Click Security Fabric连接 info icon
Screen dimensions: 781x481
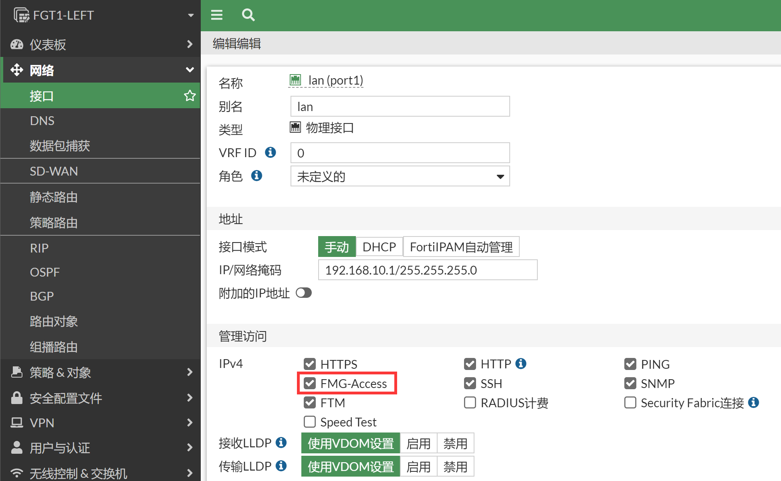[753, 402]
